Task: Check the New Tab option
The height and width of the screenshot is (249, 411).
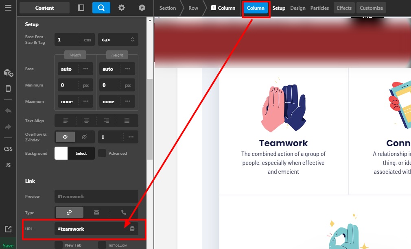Action: click(59, 245)
